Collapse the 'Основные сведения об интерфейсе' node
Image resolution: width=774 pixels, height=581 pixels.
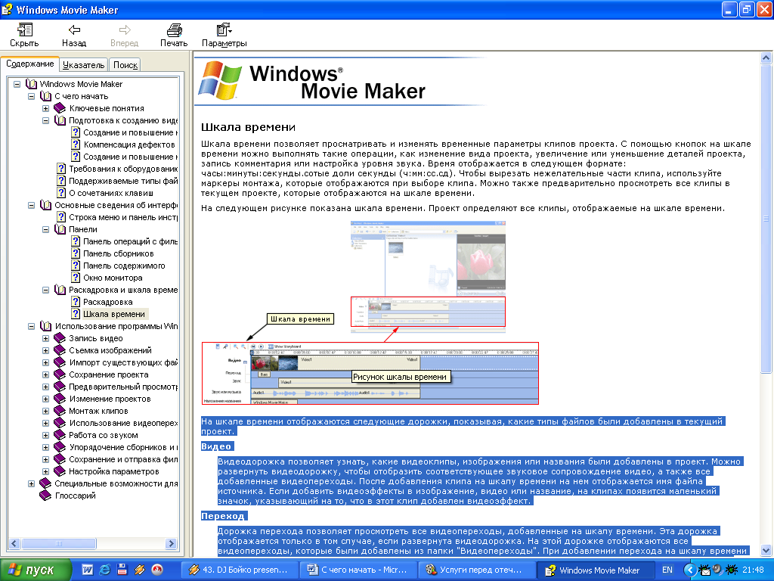coord(31,205)
